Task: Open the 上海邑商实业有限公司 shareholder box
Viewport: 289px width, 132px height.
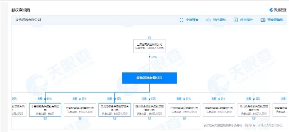Action: pos(149,46)
